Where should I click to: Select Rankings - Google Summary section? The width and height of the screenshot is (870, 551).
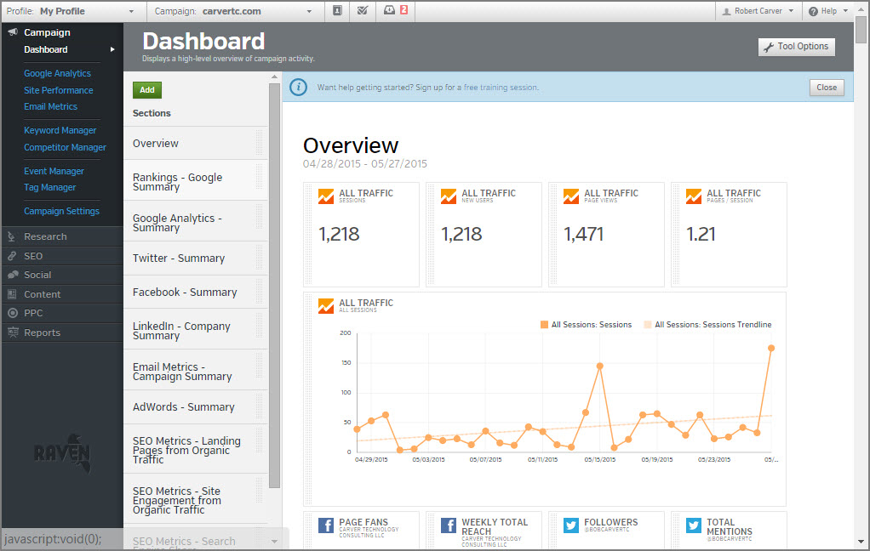(x=195, y=181)
